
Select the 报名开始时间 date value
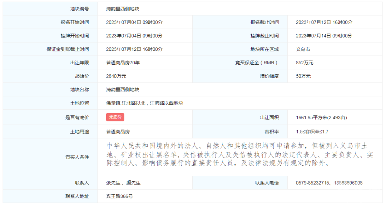coord(134,22)
